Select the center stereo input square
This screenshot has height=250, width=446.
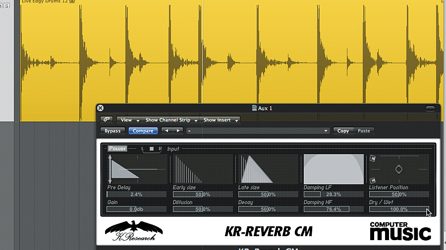(x=152, y=149)
